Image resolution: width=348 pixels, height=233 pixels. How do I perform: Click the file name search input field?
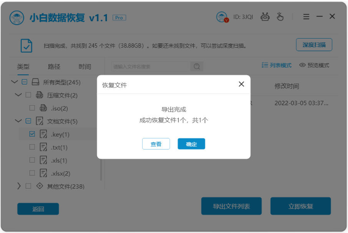[151, 67]
